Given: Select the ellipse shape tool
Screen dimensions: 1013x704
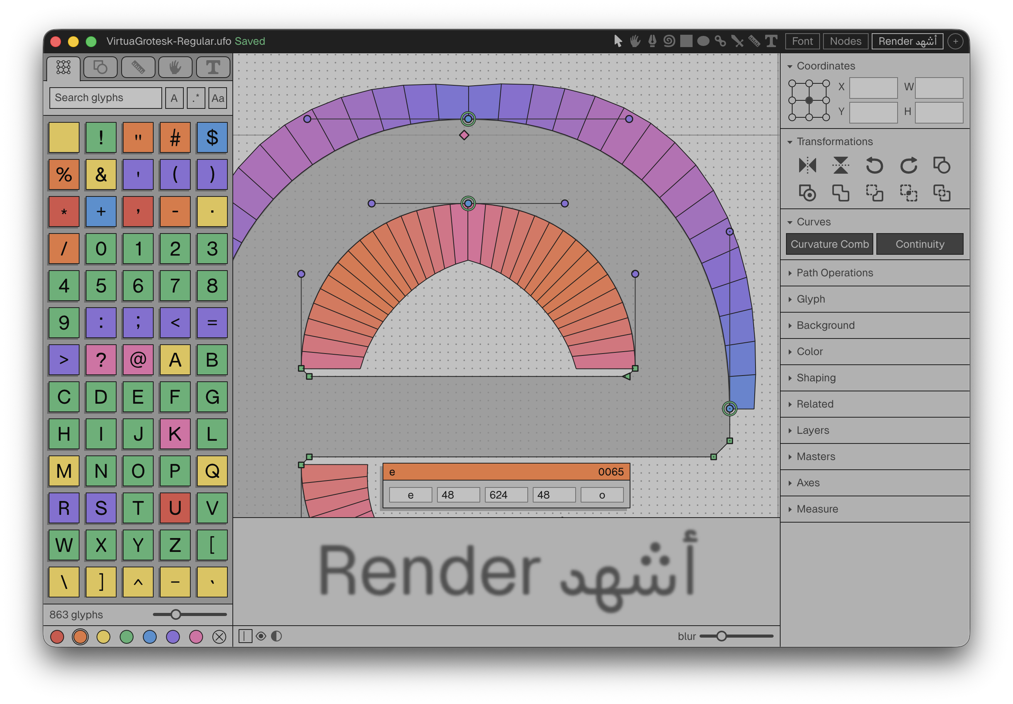Looking at the screenshot, I should pyautogui.click(x=703, y=41).
